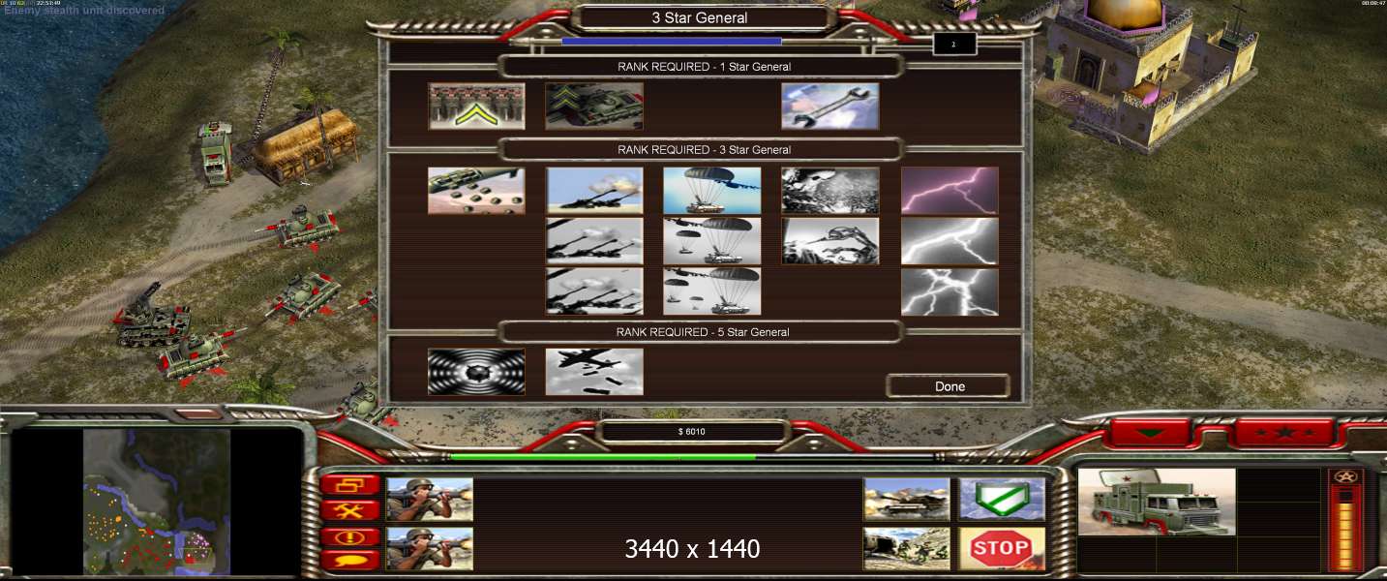
Task: Click 'Enemy stealth unit discovered' message
Action: pyautogui.click(x=84, y=11)
